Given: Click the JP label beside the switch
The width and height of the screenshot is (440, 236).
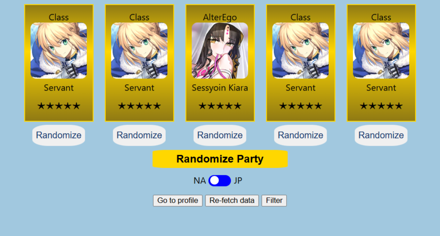Looking at the screenshot, I should (238, 181).
